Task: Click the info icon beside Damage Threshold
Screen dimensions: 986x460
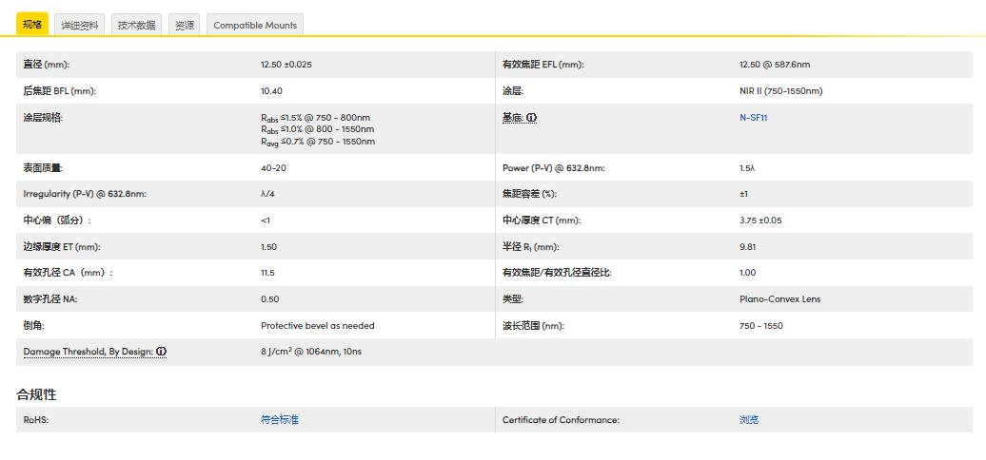Action: 161,352
